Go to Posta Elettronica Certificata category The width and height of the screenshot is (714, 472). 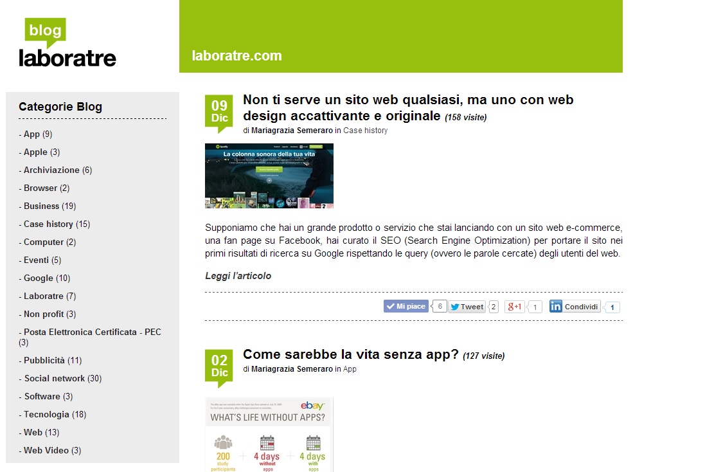click(92, 332)
